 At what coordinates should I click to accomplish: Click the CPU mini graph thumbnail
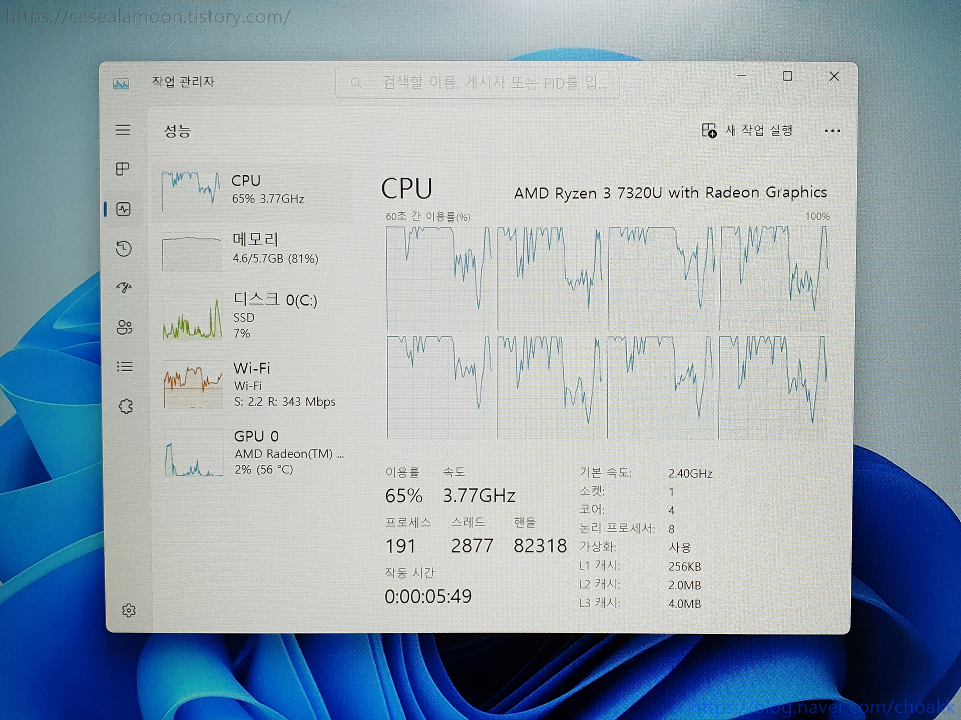(191, 191)
